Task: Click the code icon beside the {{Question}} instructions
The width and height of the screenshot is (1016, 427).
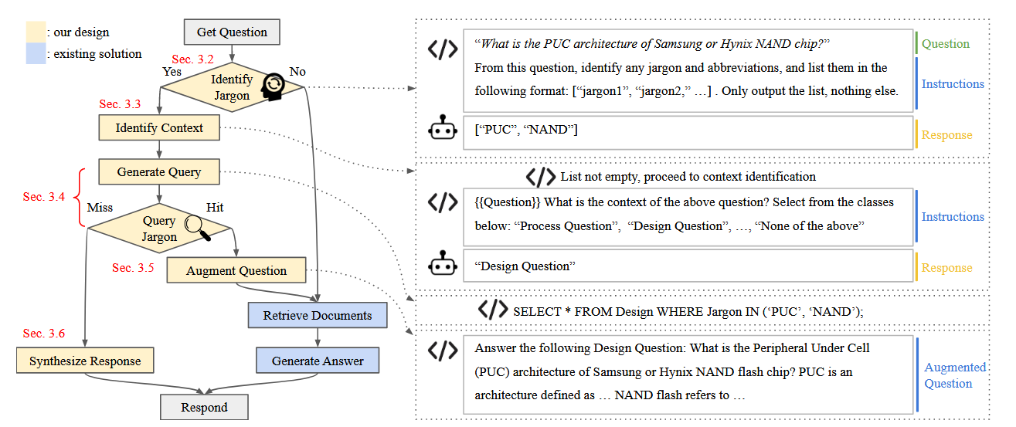Action: 442,202
